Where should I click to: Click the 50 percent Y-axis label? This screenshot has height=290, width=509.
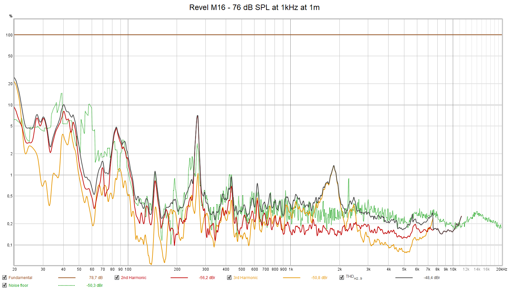(x=10, y=56)
